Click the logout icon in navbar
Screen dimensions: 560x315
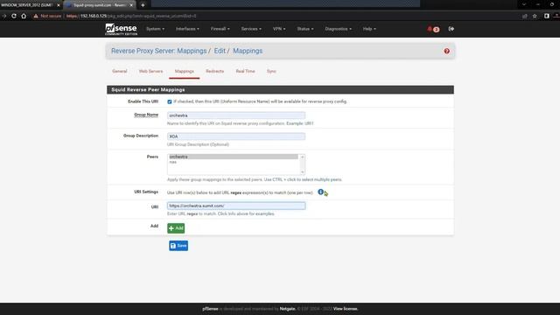(x=451, y=29)
